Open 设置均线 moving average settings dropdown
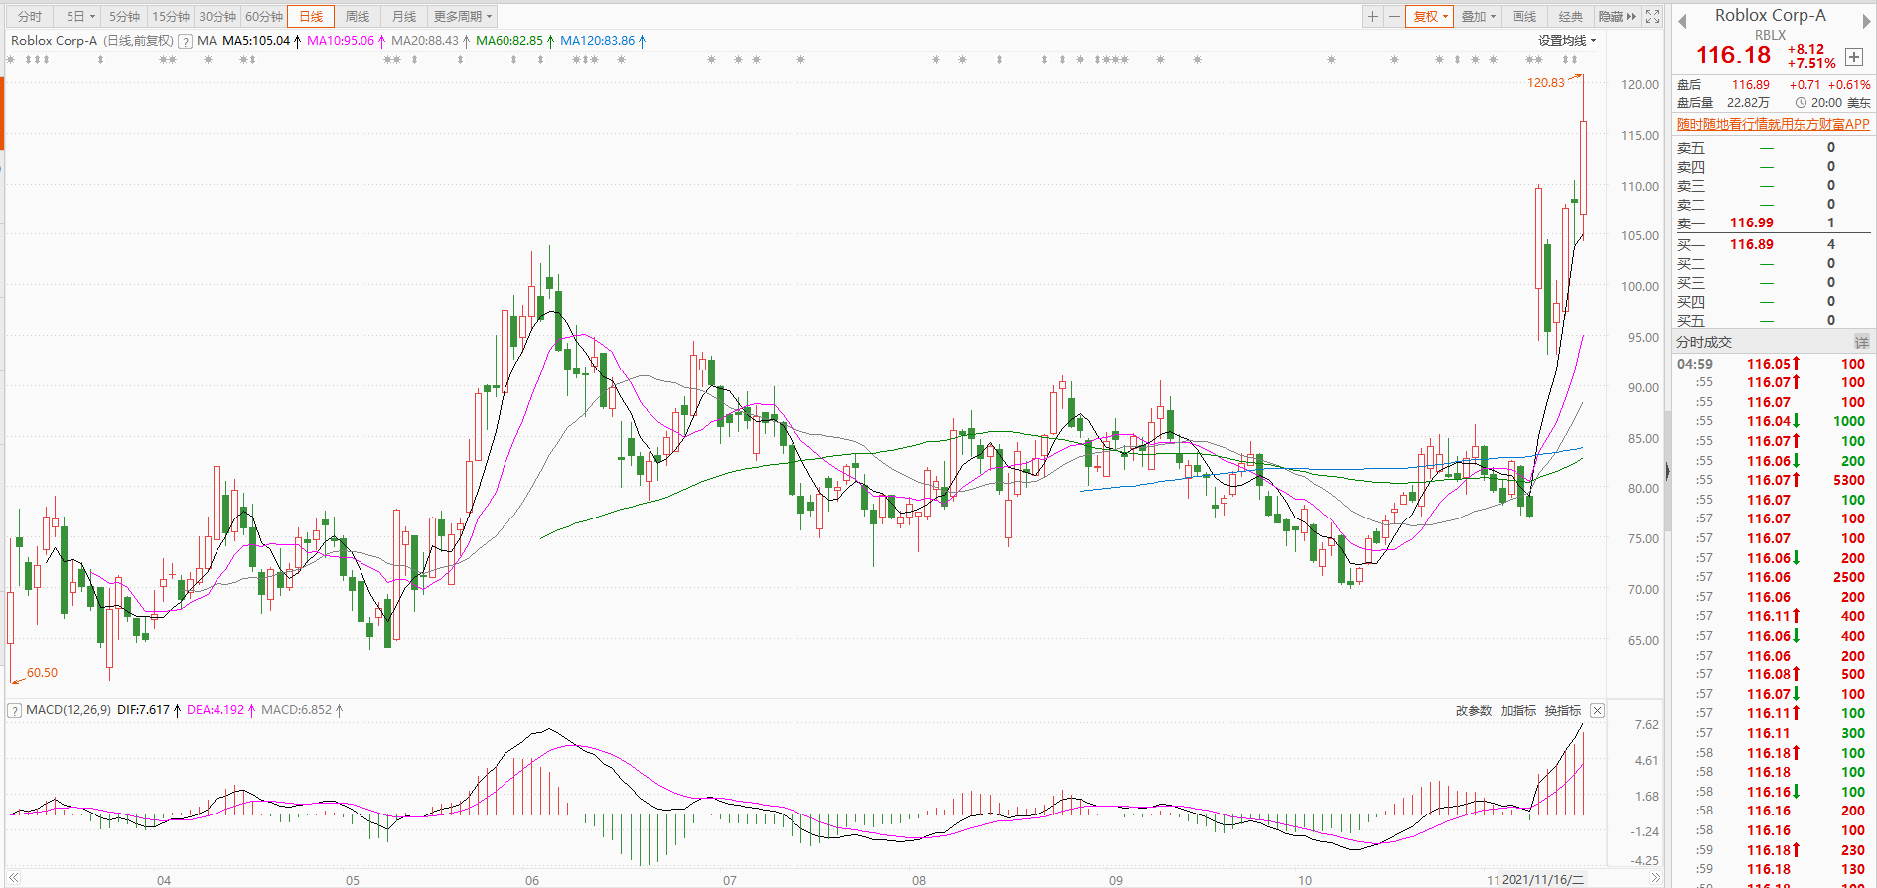This screenshot has width=1877, height=888. coord(1567,41)
